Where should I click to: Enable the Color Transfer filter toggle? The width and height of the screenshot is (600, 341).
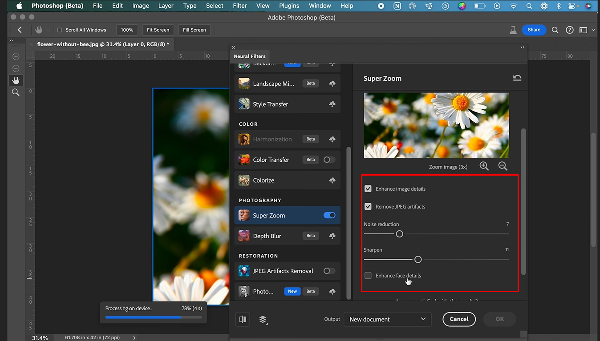pyautogui.click(x=329, y=160)
